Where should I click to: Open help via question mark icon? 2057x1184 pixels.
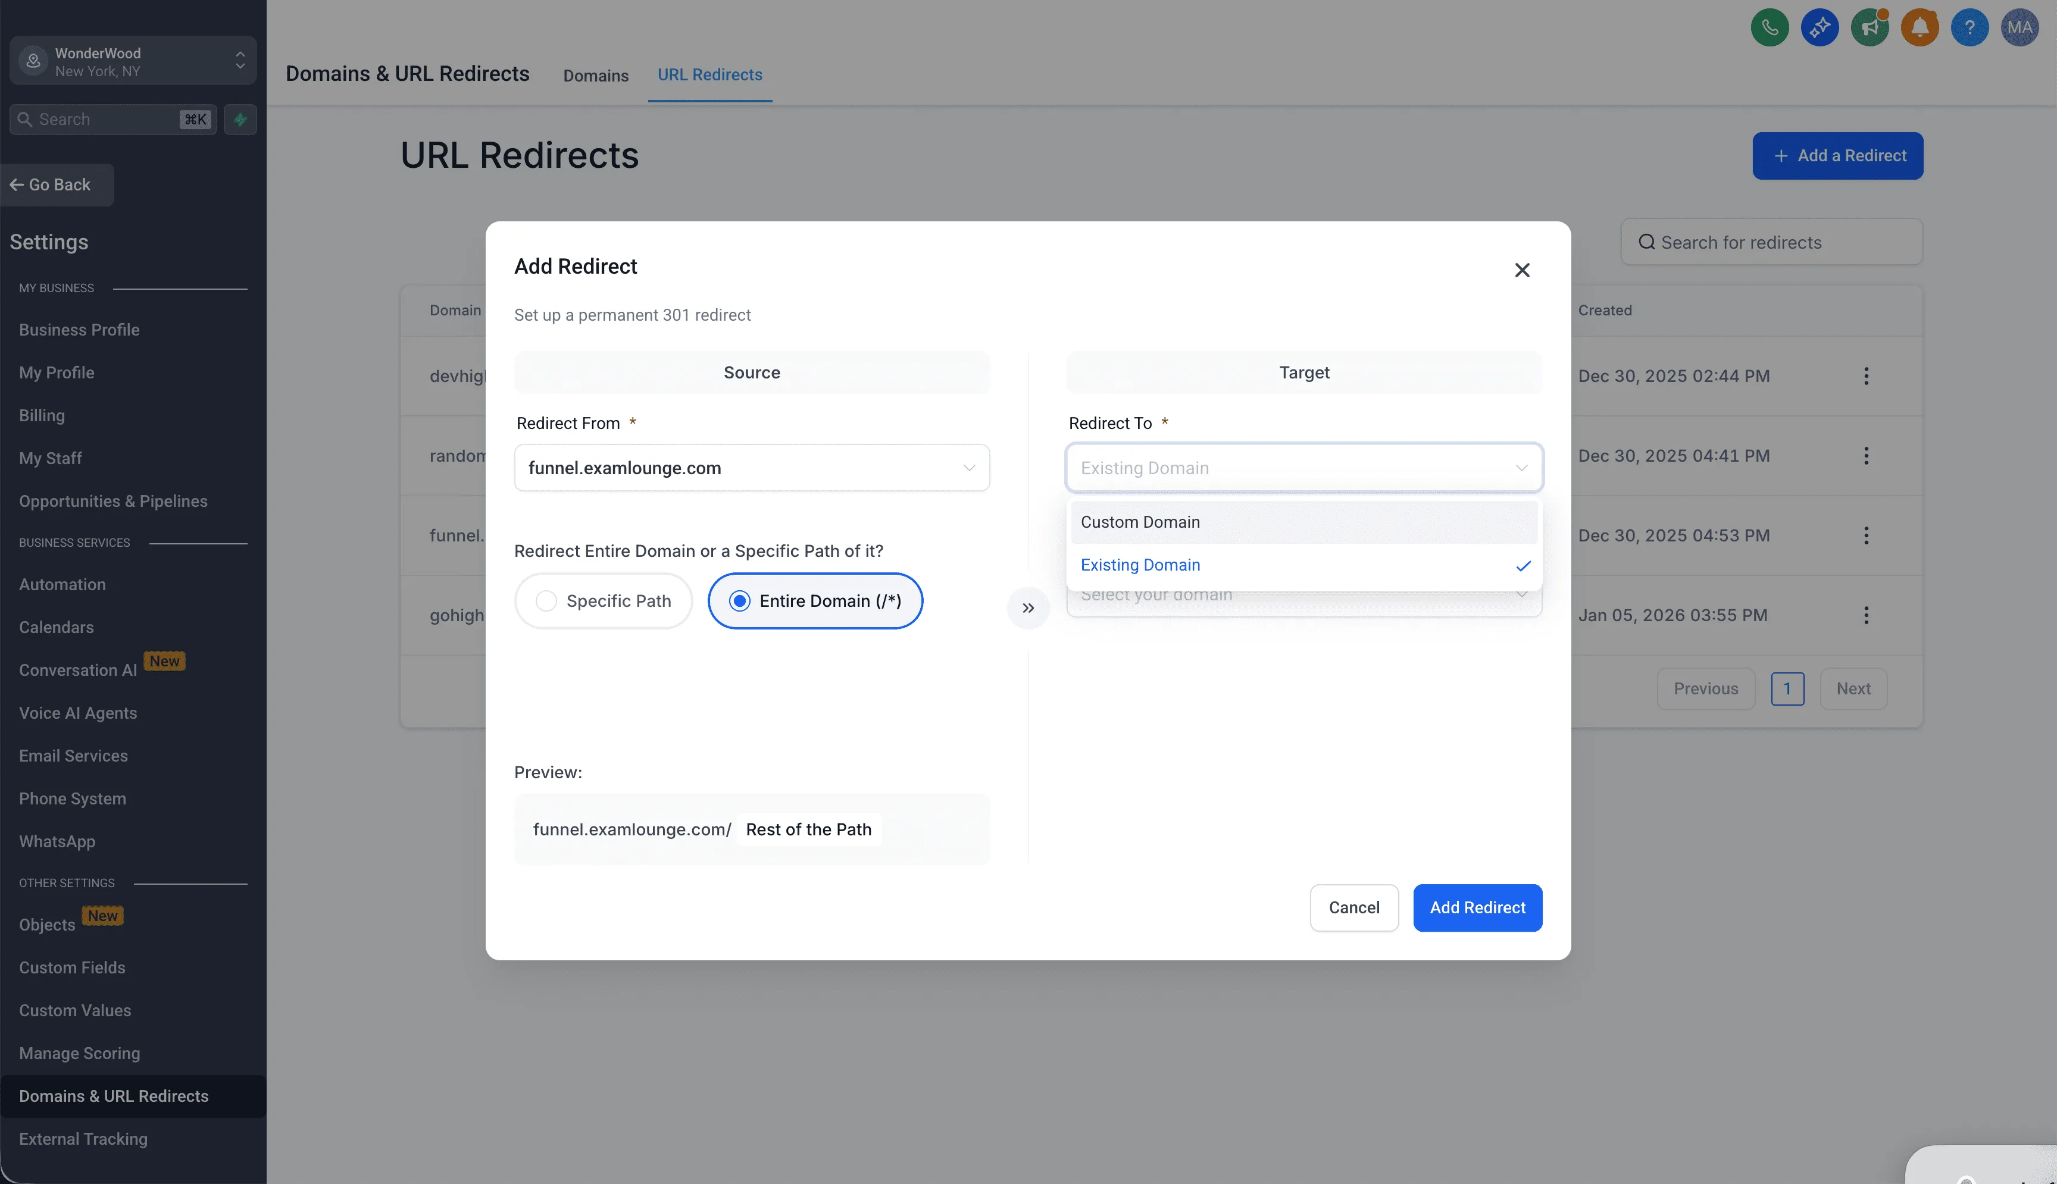1970,27
